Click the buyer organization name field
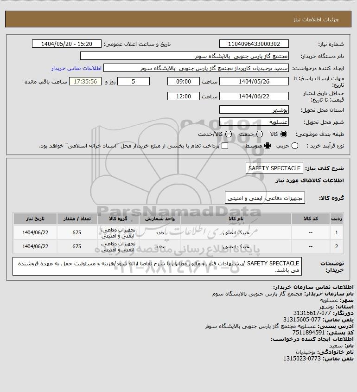 pos(185,56)
